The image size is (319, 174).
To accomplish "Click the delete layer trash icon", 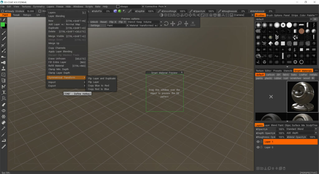I will coord(284,168).
